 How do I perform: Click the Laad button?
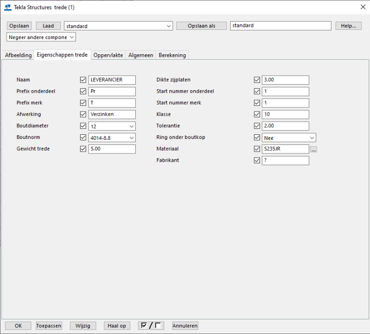[48, 26]
